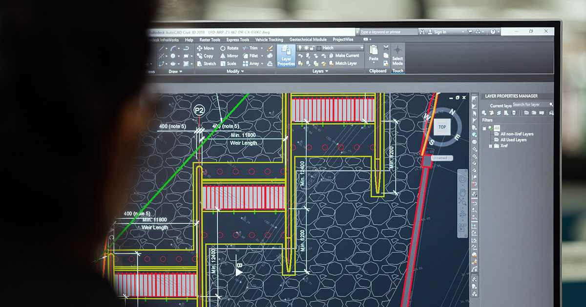Open the Trim tool dropdown arrow
The height and width of the screenshot is (307, 586).
click(x=261, y=48)
